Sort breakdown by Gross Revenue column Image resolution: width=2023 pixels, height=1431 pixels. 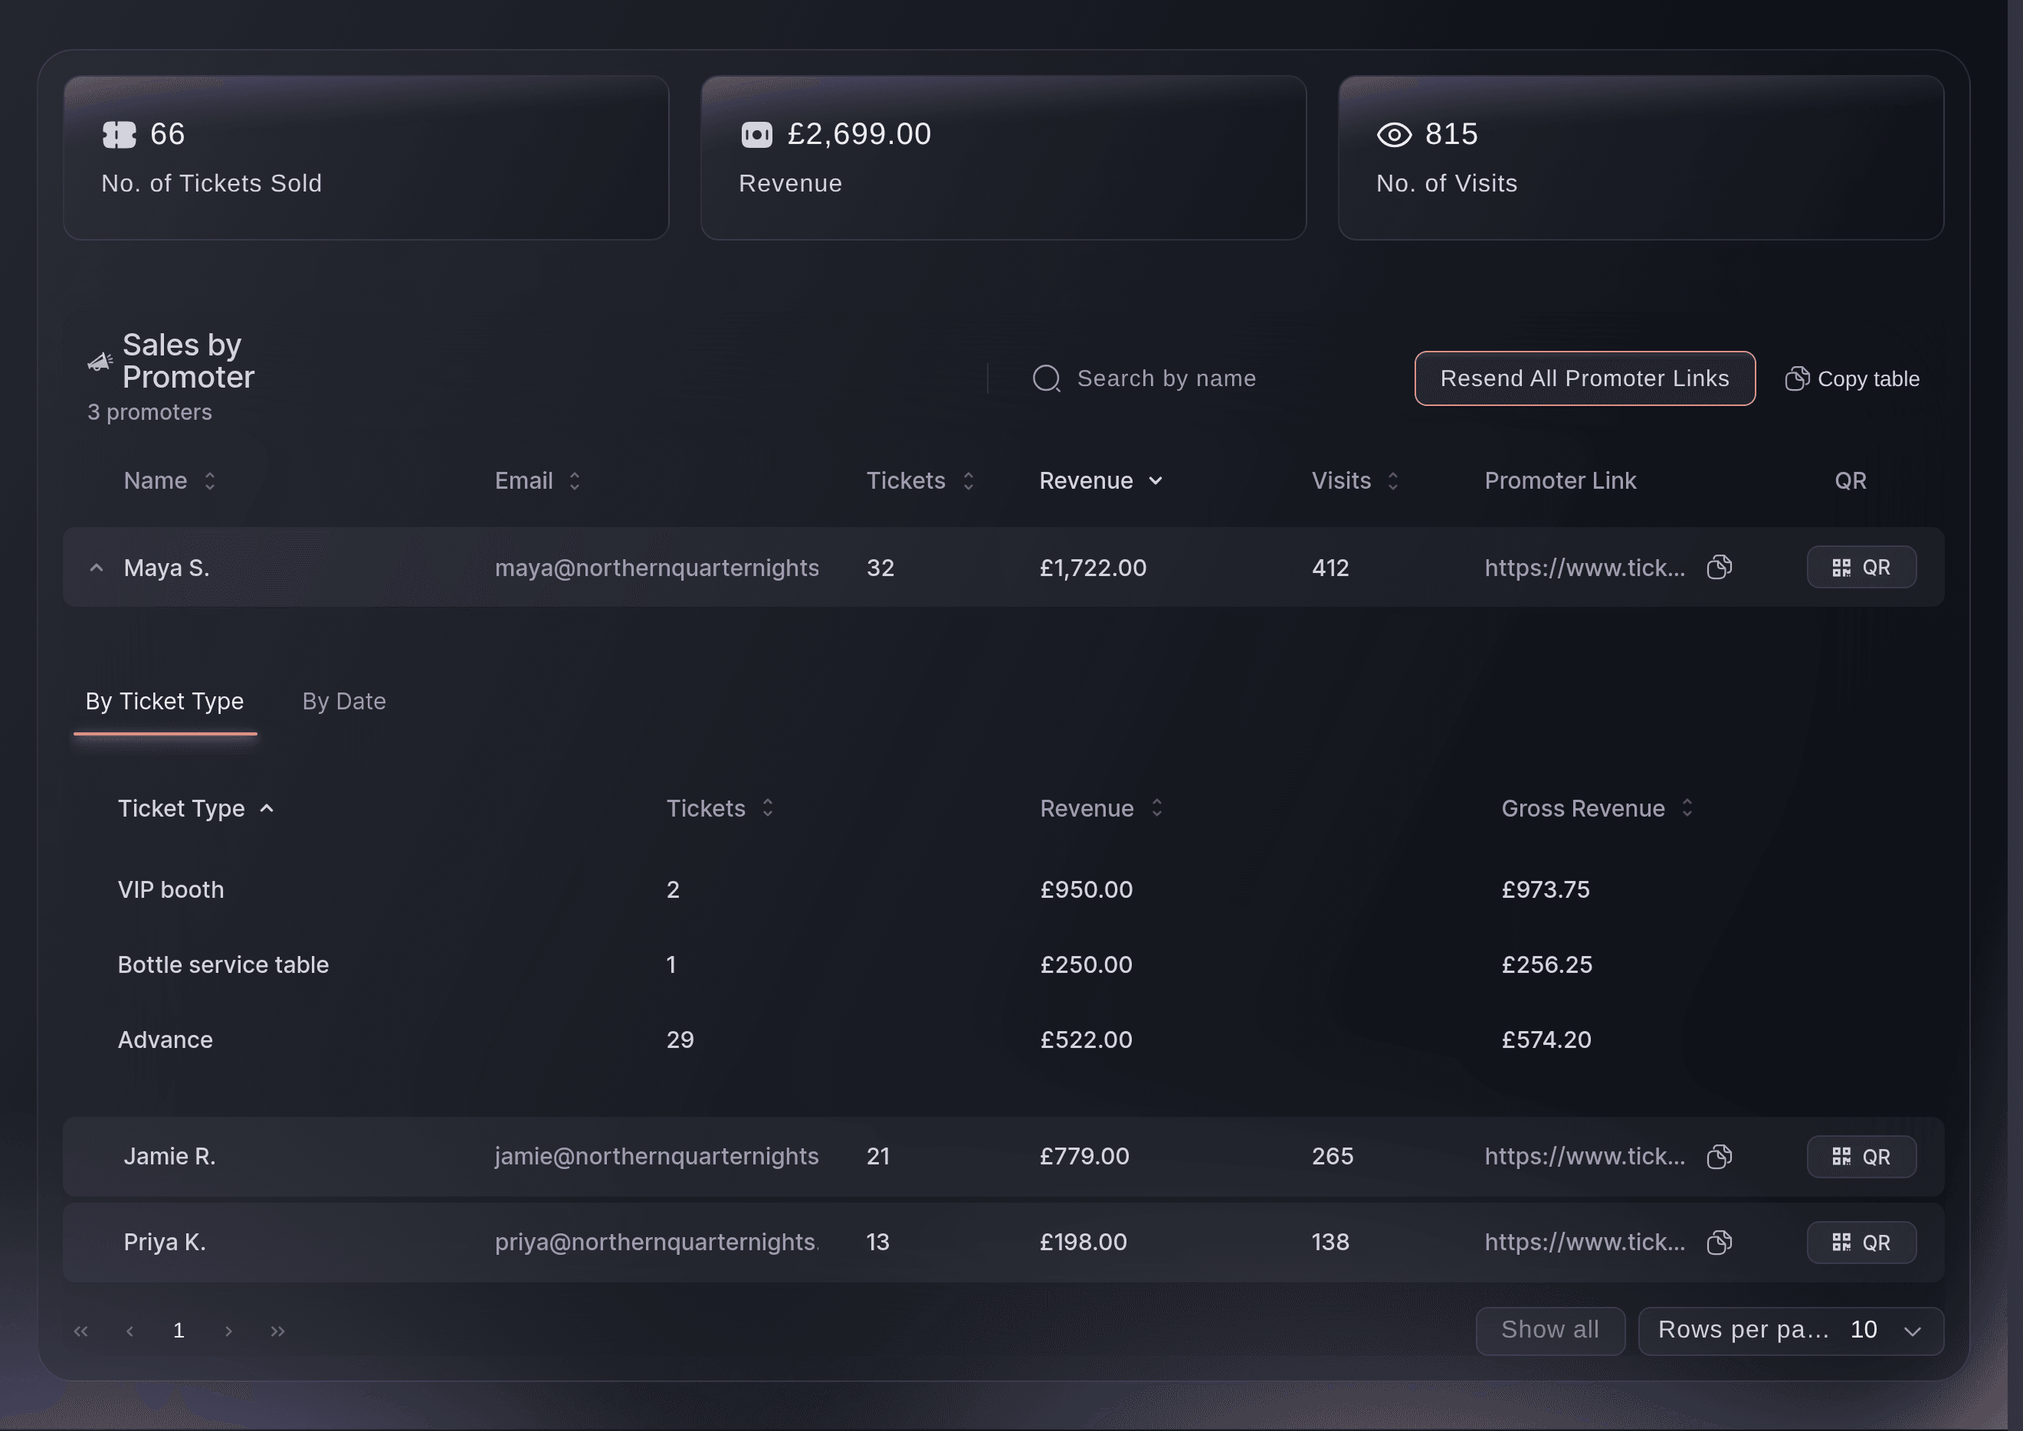pyautogui.click(x=1597, y=809)
